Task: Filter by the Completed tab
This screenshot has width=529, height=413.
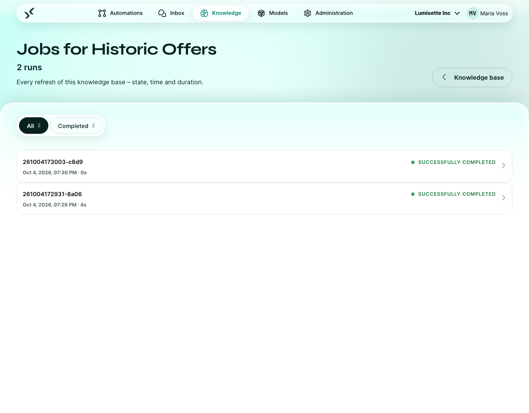Action: click(x=76, y=126)
